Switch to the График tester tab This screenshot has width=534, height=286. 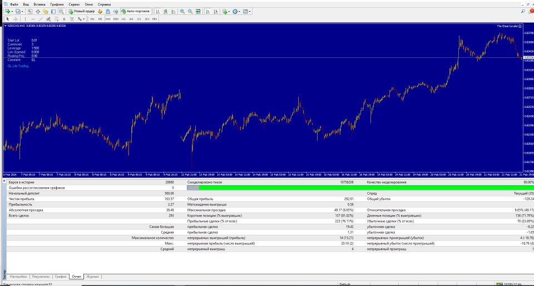point(61,277)
